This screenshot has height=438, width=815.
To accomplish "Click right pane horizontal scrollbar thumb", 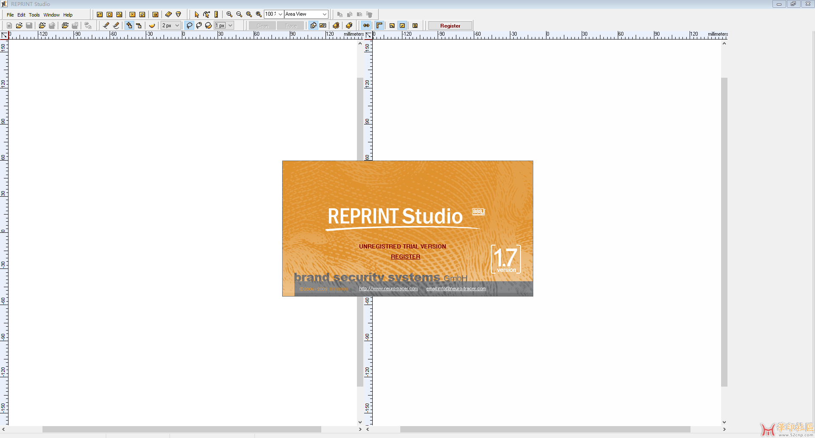I will [545, 430].
